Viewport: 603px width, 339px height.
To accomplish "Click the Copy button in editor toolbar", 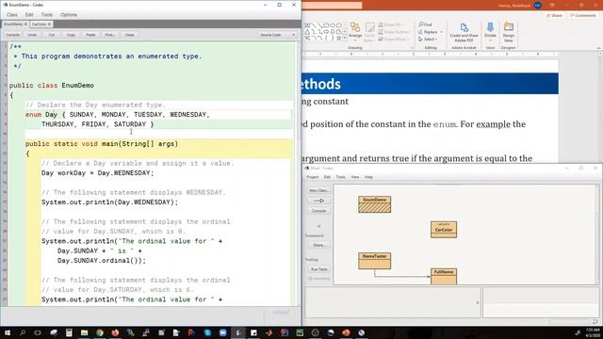I will tap(72, 35).
